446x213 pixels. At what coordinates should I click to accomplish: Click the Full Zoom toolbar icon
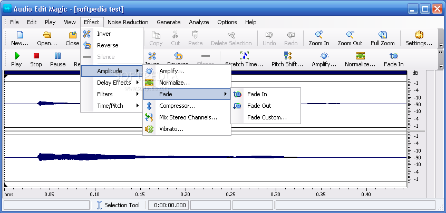[383, 35]
